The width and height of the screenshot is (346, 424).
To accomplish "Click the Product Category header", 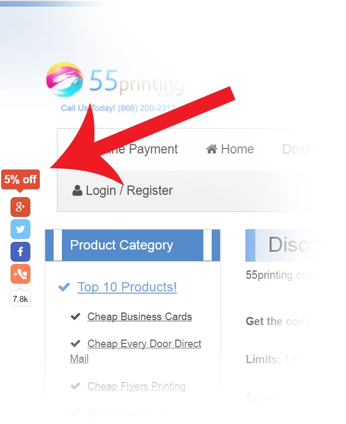I will (x=133, y=245).
